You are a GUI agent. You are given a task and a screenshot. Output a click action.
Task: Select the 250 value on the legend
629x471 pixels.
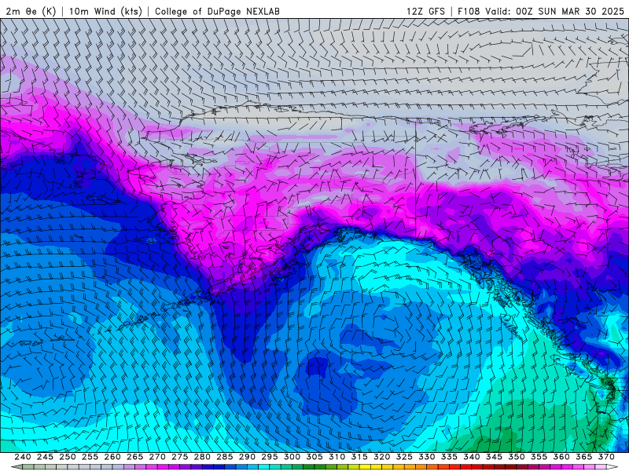click(x=68, y=457)
